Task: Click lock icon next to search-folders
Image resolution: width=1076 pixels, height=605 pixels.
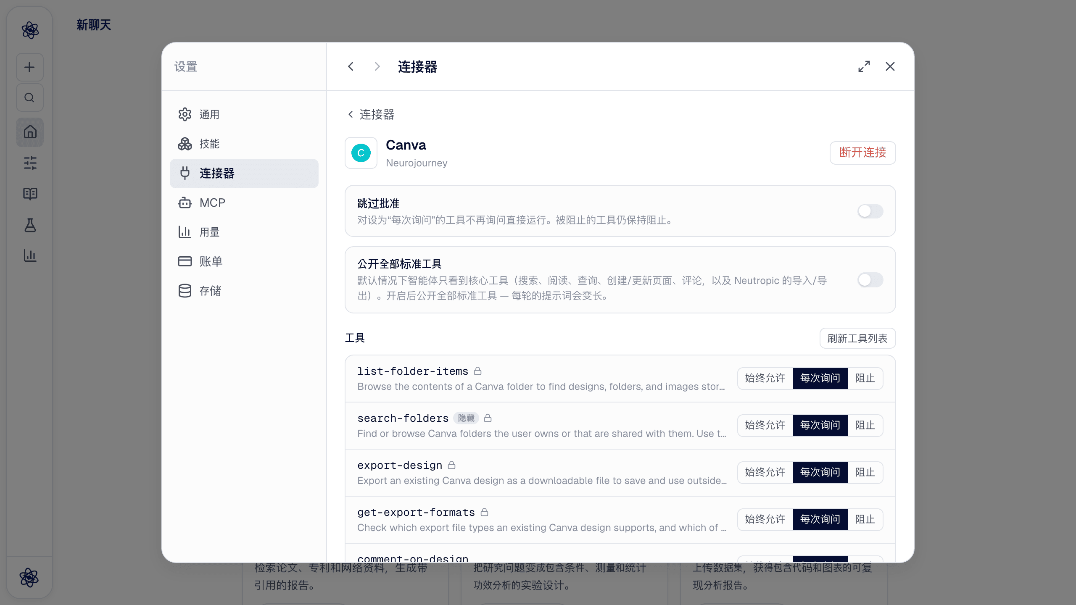Action: 488,418
